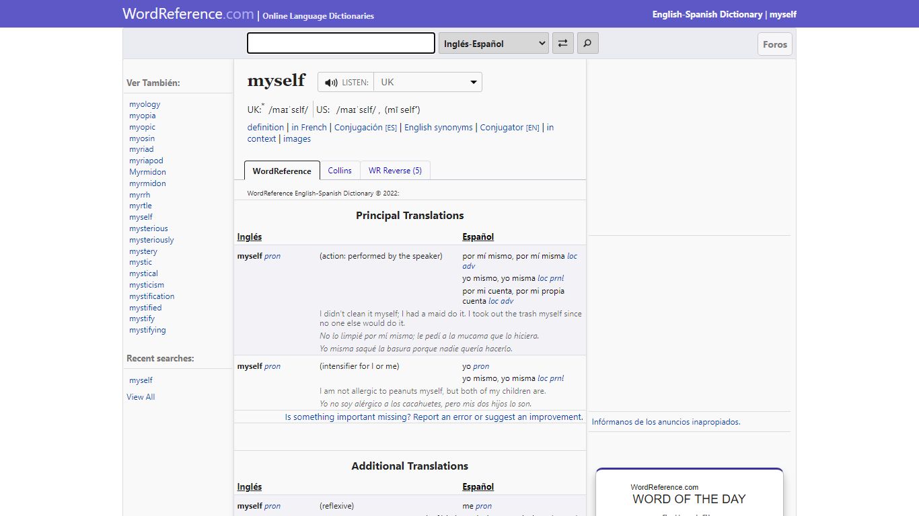Open the myopic entry in sidebar
Screen dimensions: 919x516
[142, 127]
